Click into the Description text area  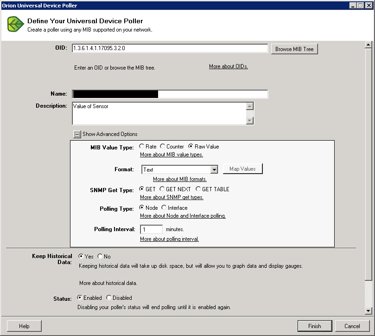point(159,113)
